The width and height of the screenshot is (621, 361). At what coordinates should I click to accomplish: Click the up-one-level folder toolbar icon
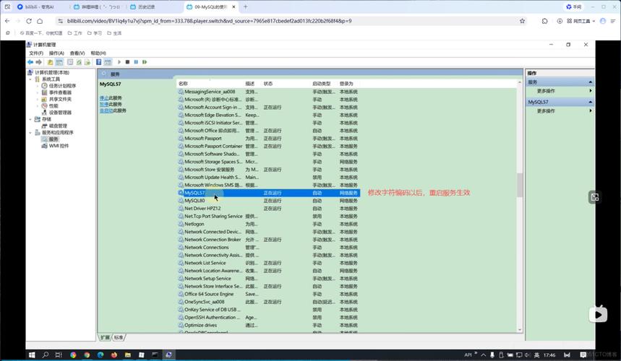click(x=50, y=62)
